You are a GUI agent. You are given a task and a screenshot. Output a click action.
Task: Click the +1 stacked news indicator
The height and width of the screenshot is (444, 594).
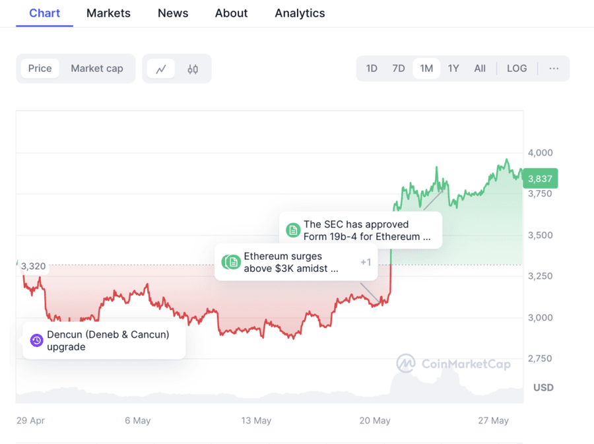point(366,262)
